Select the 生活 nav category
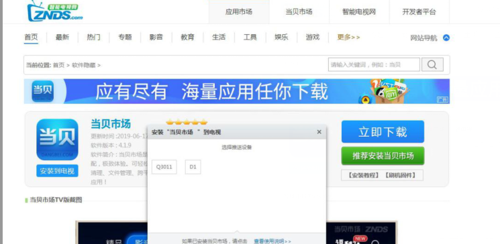Screen dimensions: 500x244 pyautogui.click(x=219, y=38)
